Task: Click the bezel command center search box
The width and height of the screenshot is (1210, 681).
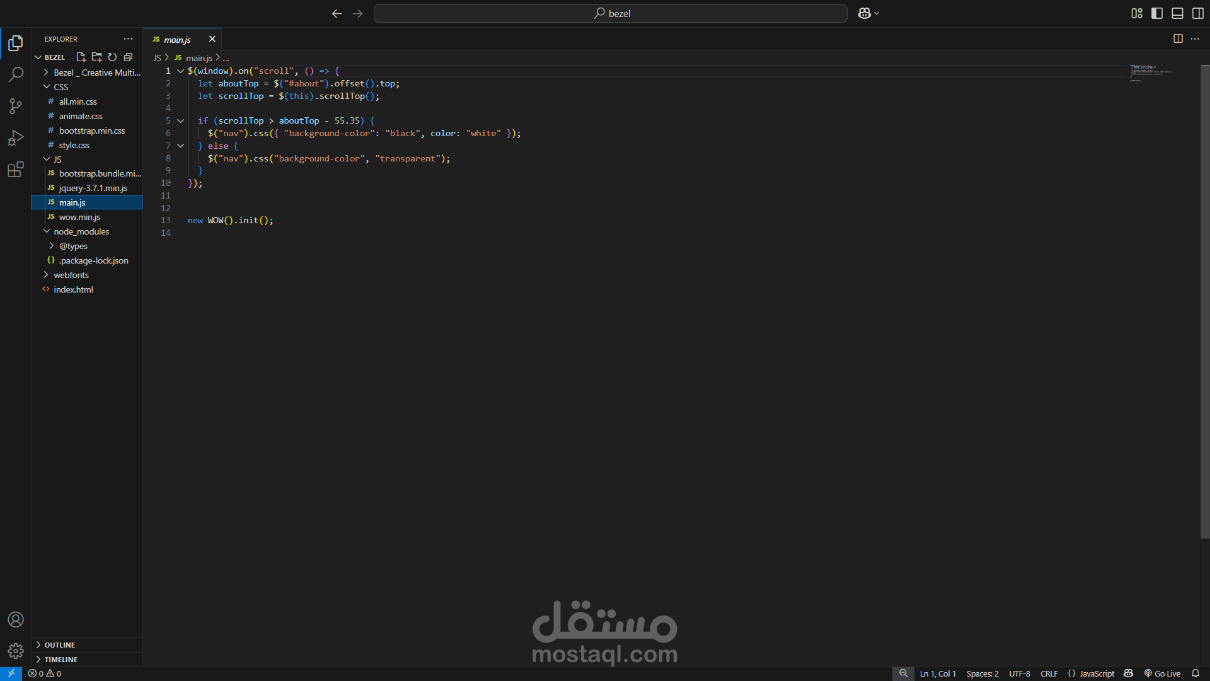Action: point(610,13)
